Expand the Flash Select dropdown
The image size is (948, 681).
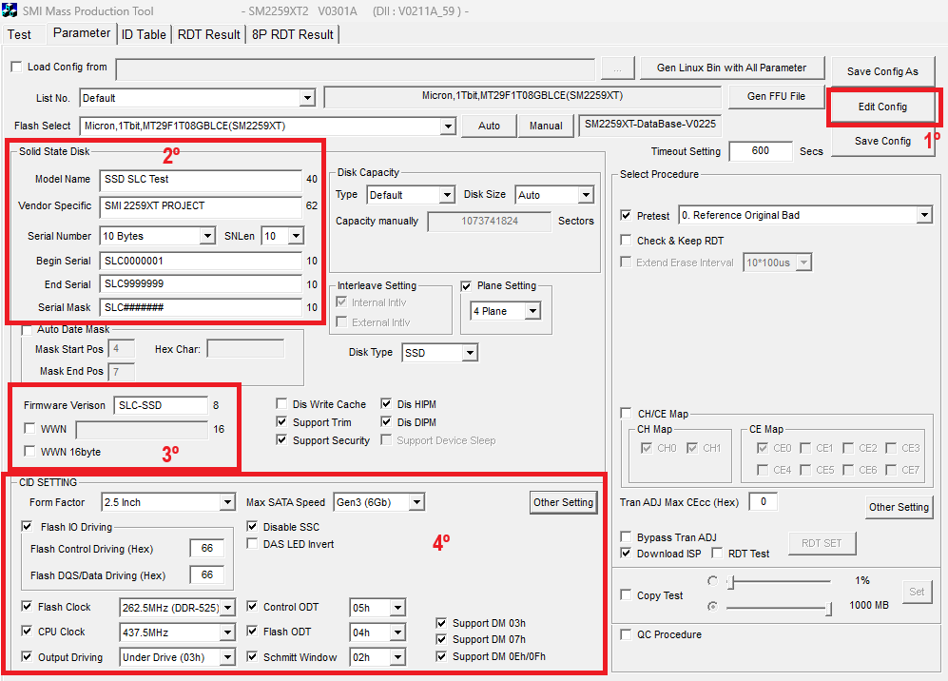(448, 126)
